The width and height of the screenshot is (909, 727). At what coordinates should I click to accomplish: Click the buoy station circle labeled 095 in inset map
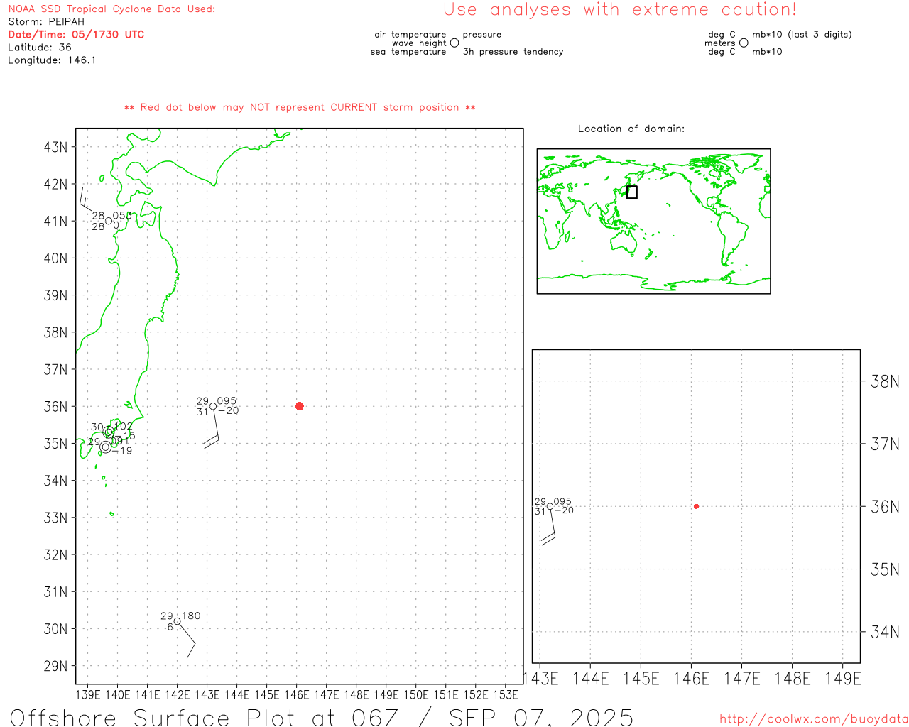[x=550, y=506]
